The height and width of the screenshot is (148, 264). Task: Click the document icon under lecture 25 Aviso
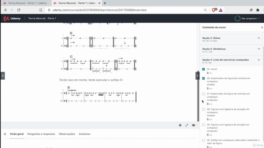[208, 73]
